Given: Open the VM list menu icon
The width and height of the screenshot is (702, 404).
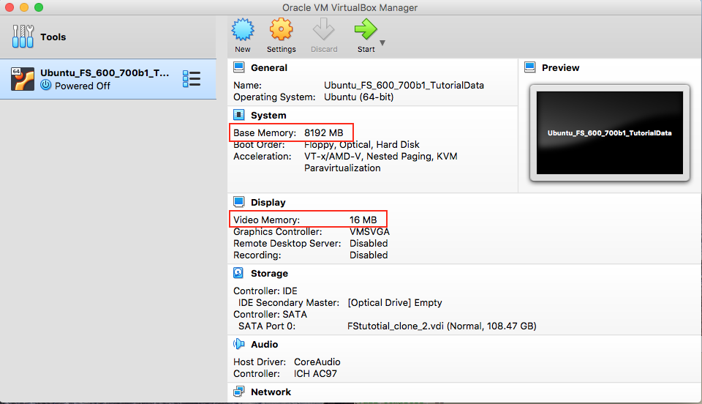Looking at the screenshot, I should 191,79.
